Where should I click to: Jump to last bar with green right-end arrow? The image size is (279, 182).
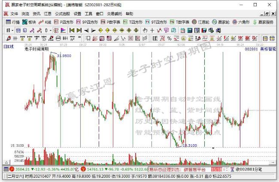tap(79, 30)
